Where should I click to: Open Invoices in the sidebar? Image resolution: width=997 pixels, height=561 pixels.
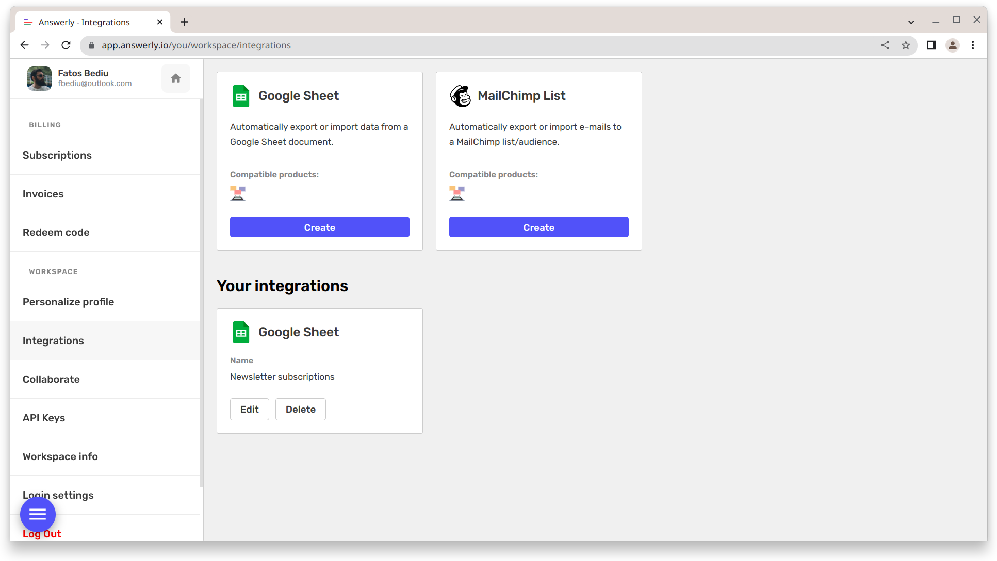(x=105, y=194)
